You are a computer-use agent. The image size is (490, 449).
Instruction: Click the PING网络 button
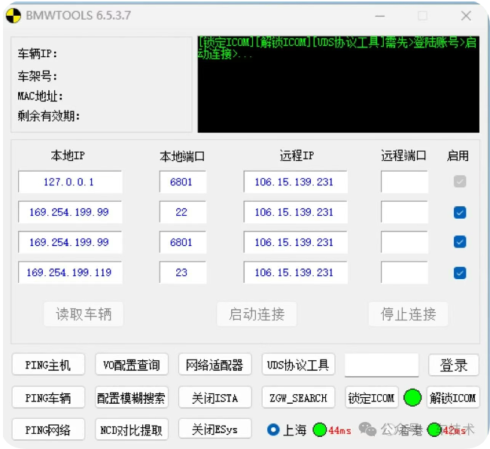(48, 429)
